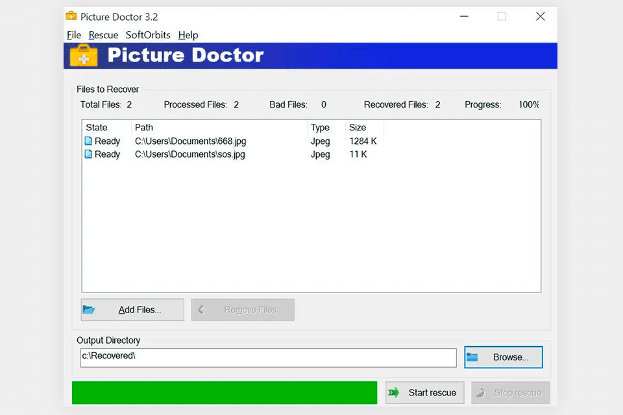Click the Browse button for output directory
623x415 pixels.
(x=503, y=357)
